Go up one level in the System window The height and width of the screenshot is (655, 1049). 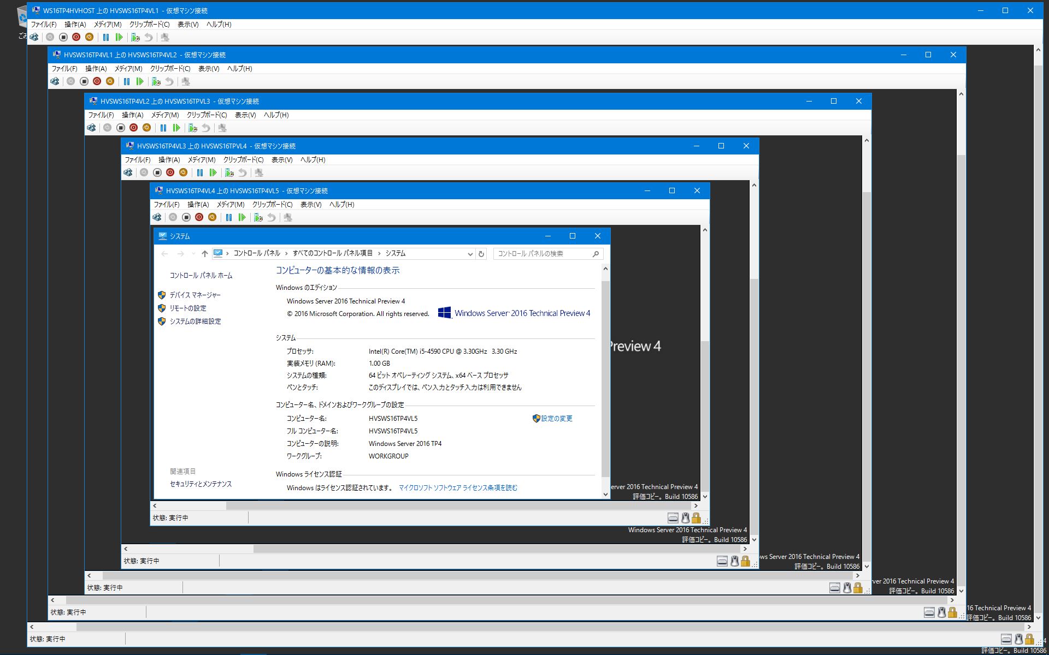[x=204, y=253]
